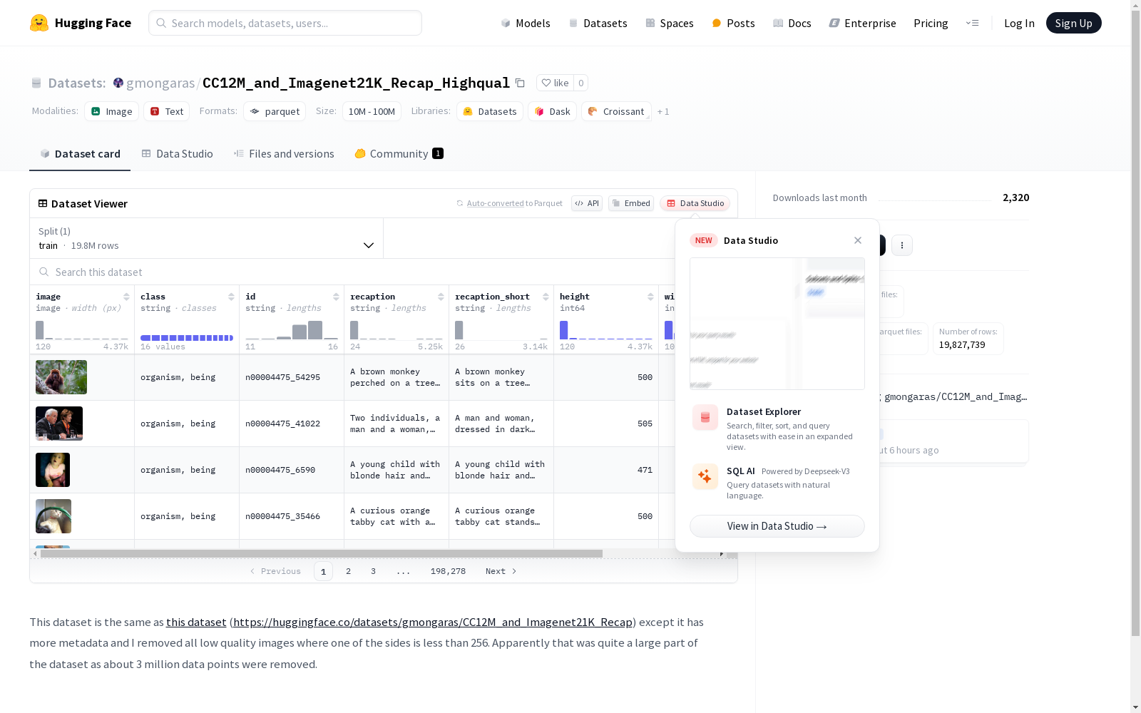
Task: Click View in Data Studio button
Action: 777,526
